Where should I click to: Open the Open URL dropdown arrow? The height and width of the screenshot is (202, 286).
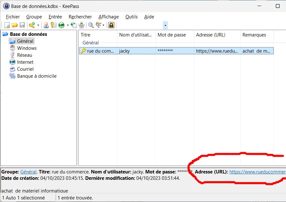coord(67,25)
